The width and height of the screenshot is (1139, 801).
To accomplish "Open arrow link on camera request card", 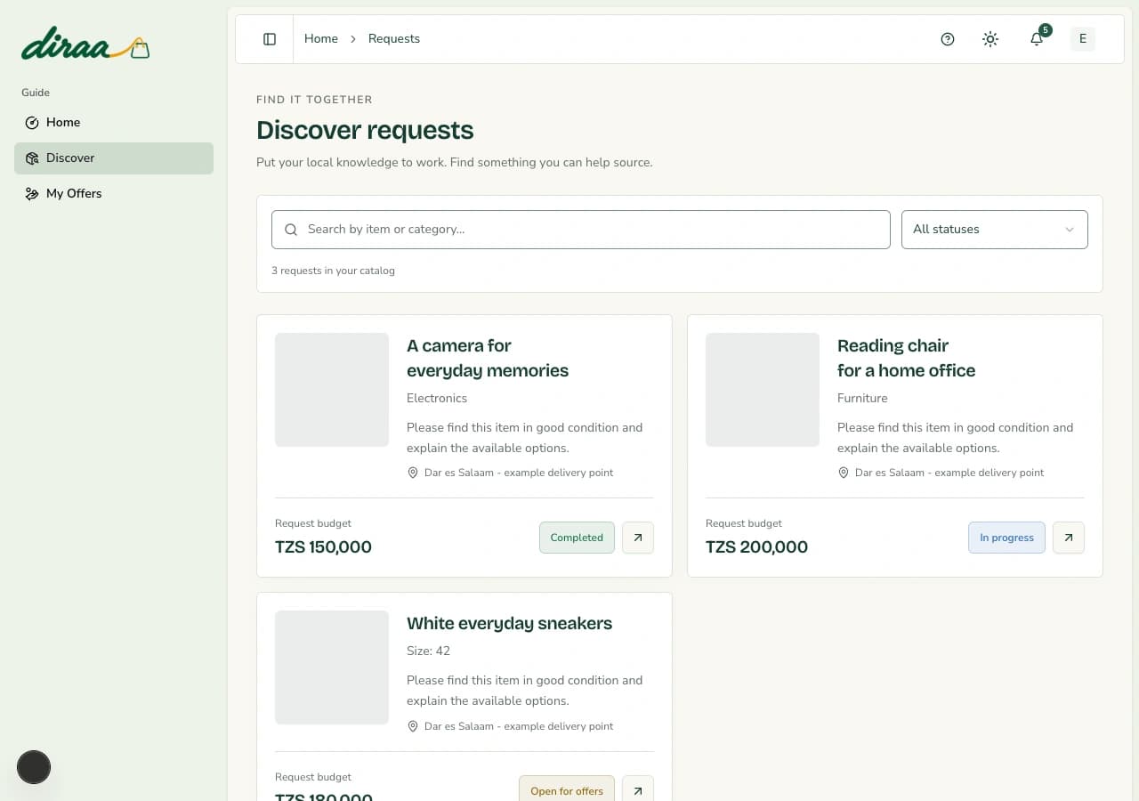I will point(638,538).
